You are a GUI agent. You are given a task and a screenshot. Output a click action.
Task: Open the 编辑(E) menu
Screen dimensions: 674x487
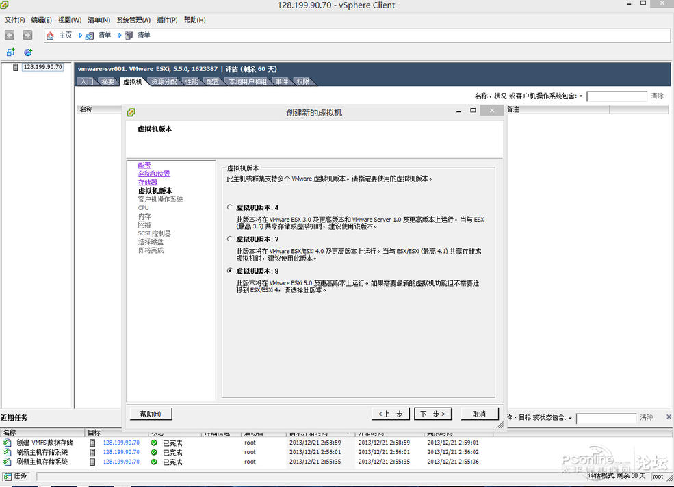pos(41,20)
